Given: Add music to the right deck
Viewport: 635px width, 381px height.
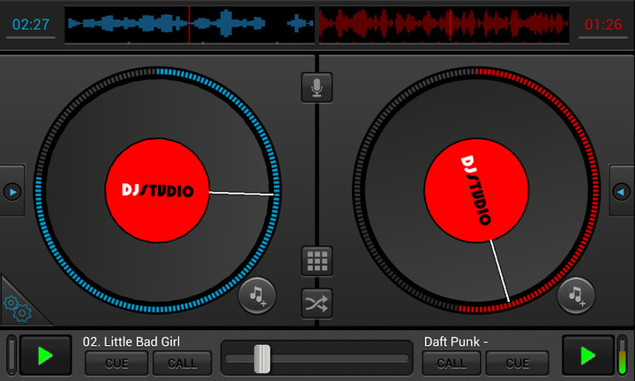Looking at the screenshot, I should [576, 296].
